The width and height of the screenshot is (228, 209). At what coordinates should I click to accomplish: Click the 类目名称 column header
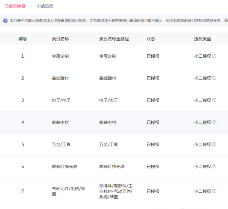pos(60,39)
